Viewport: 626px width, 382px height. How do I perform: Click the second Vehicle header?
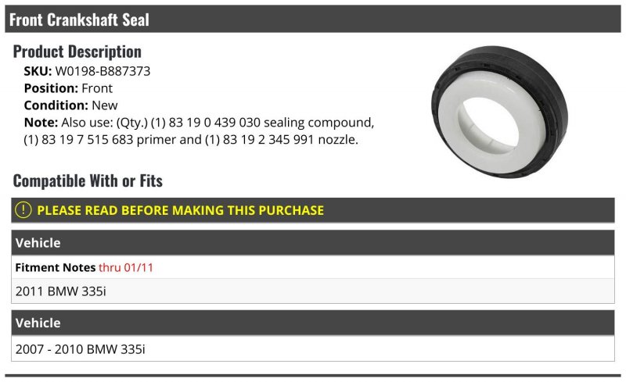click(312, 323)
